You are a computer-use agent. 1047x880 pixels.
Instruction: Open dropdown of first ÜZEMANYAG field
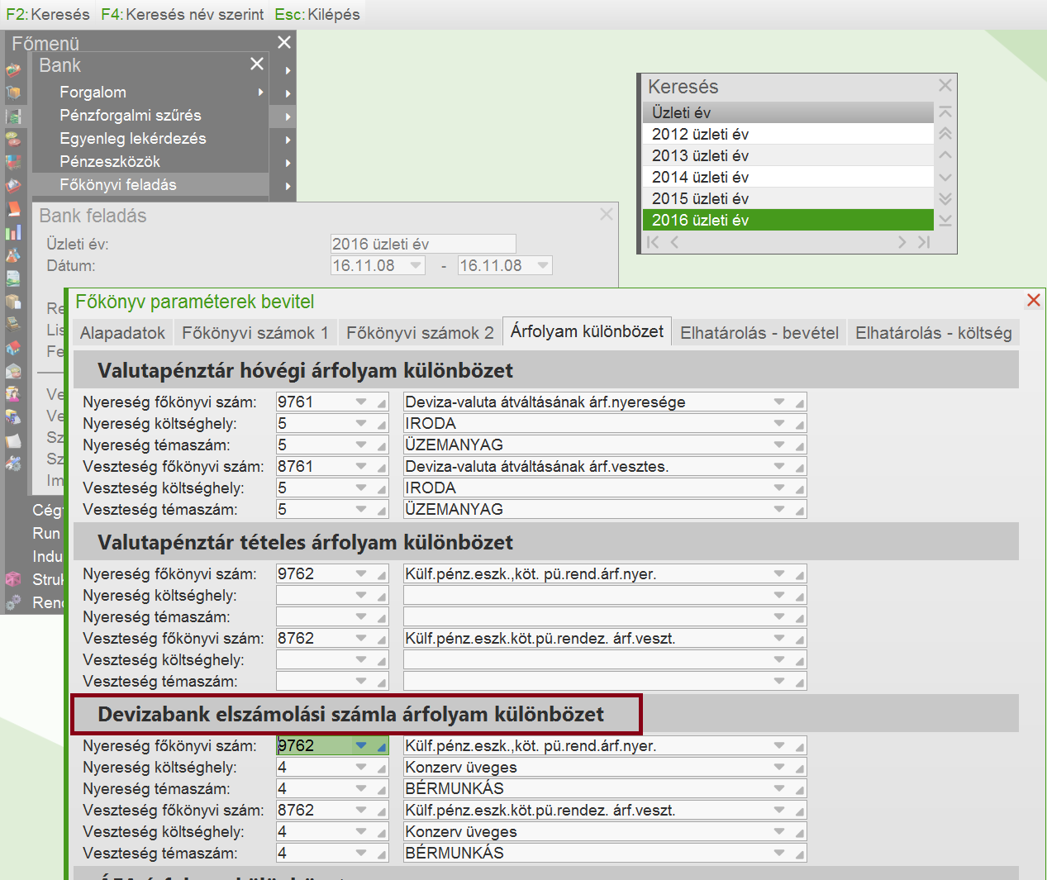779,445
